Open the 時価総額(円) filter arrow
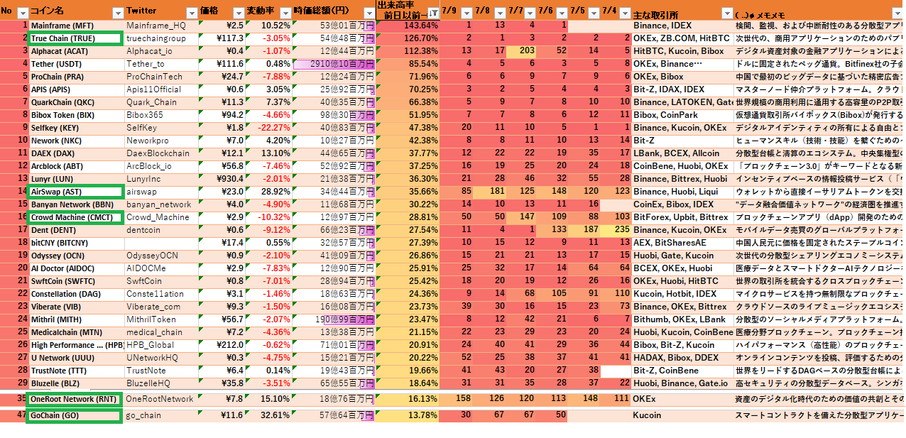This screenshot has width=906, height=438. (367, 13)
